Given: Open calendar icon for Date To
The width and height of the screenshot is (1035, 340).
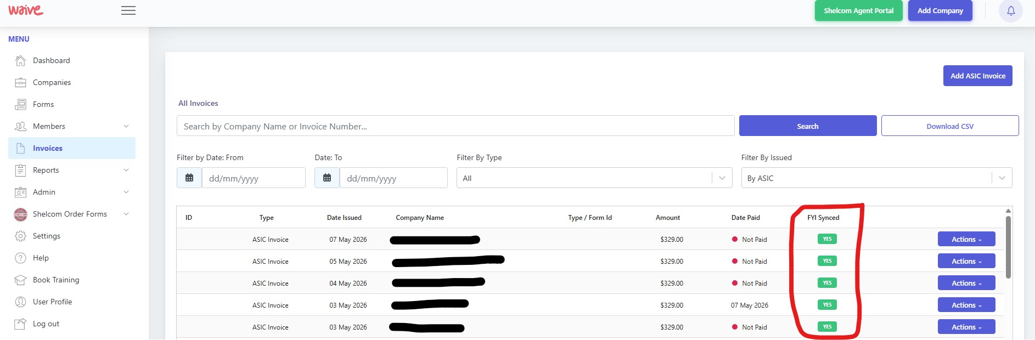Looking at the screenshot, I should (x=327, y=178).
